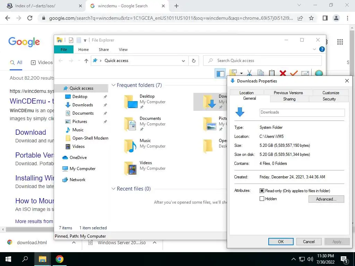Click the Paste clipboard toolbar icon

coord(272,73)
